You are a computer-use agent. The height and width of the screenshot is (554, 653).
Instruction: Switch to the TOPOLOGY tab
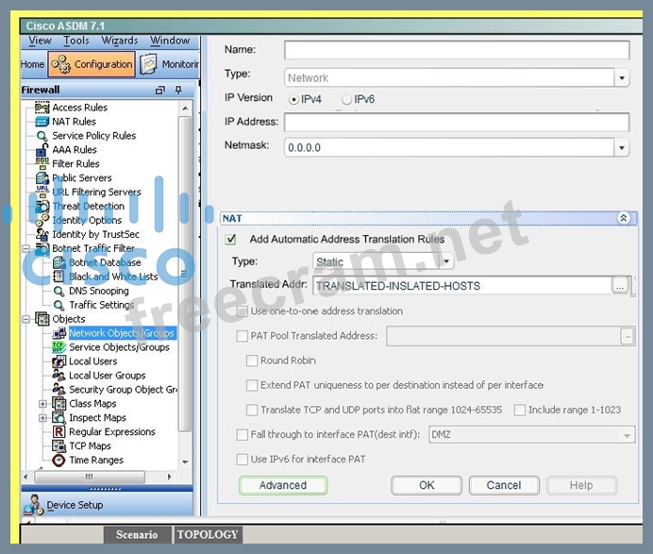click(x=208, y=534)
